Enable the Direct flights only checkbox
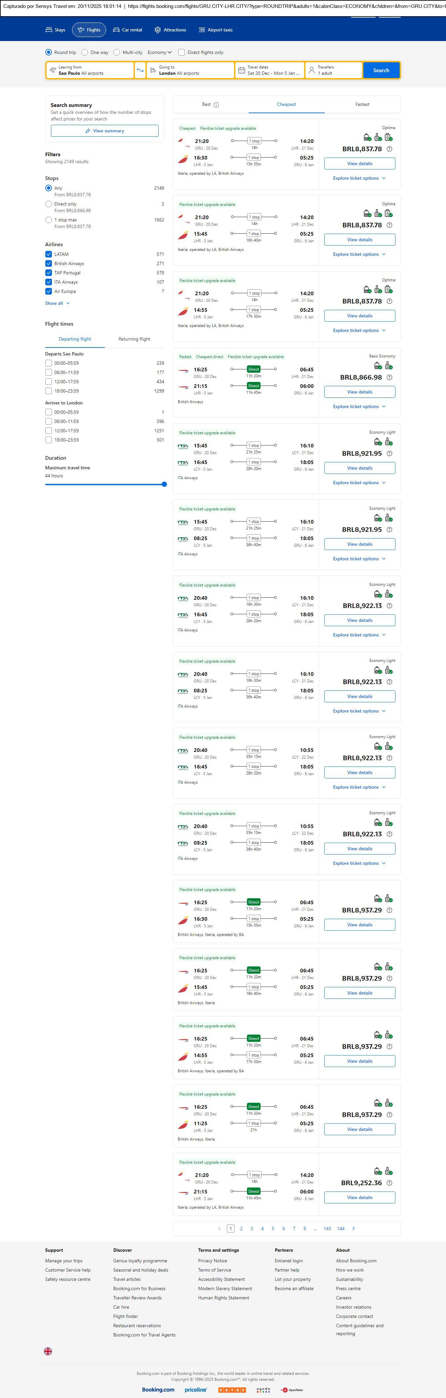 pos(182,53)
